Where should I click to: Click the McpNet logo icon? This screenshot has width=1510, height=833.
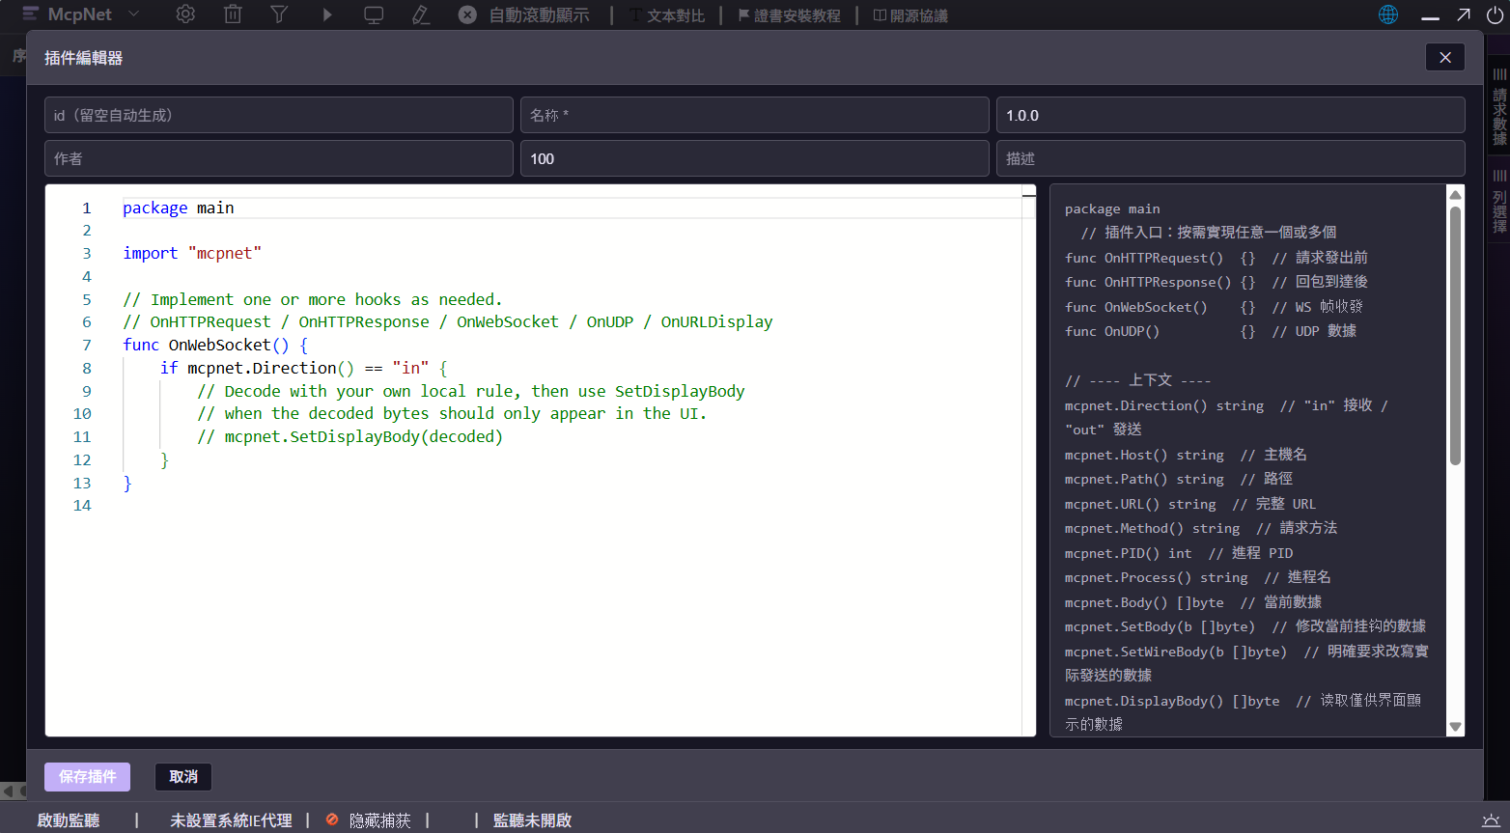[x=31, y=14]
